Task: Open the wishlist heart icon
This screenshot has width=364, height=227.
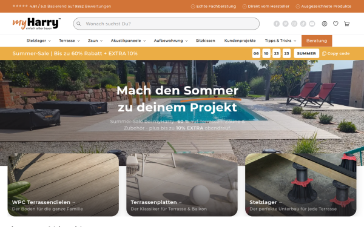Action: 335,24
